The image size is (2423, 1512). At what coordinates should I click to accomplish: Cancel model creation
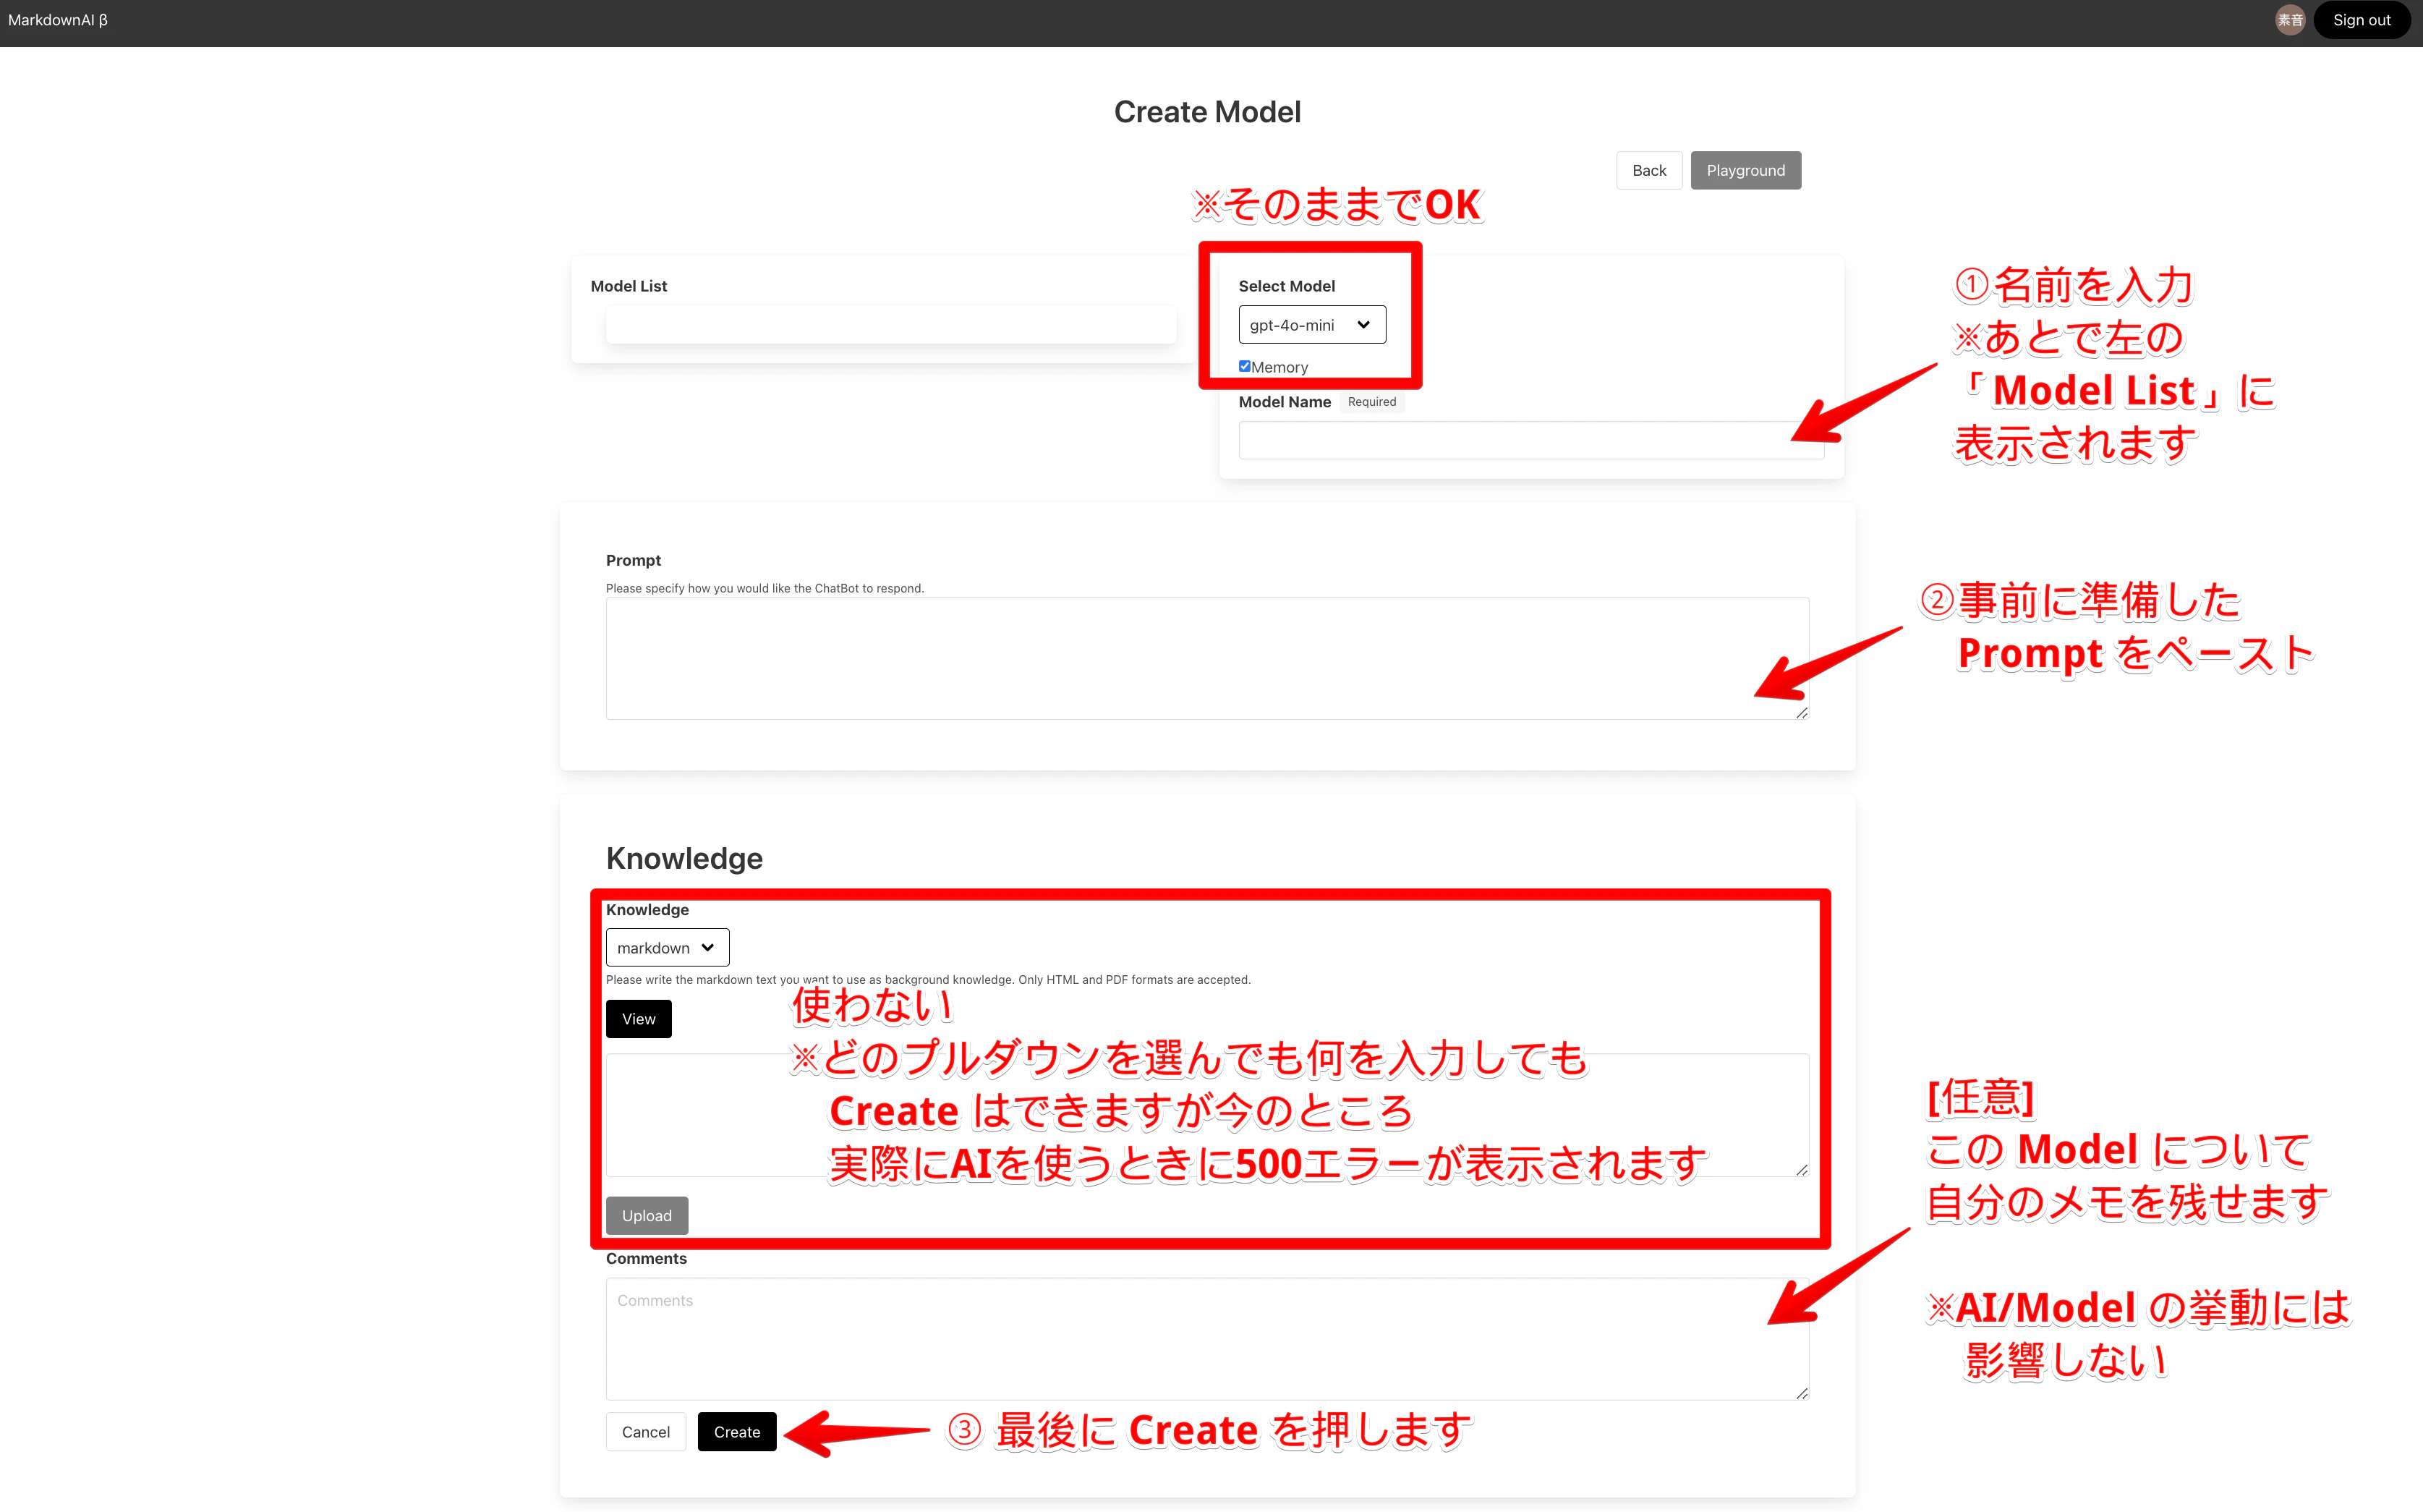pos(646,1432)
